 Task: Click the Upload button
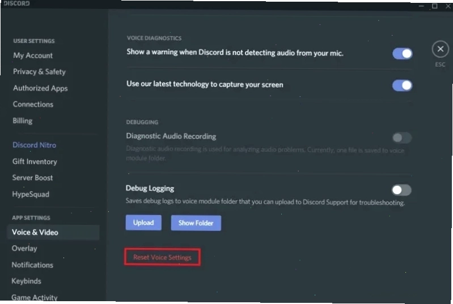tap(143, 222)
